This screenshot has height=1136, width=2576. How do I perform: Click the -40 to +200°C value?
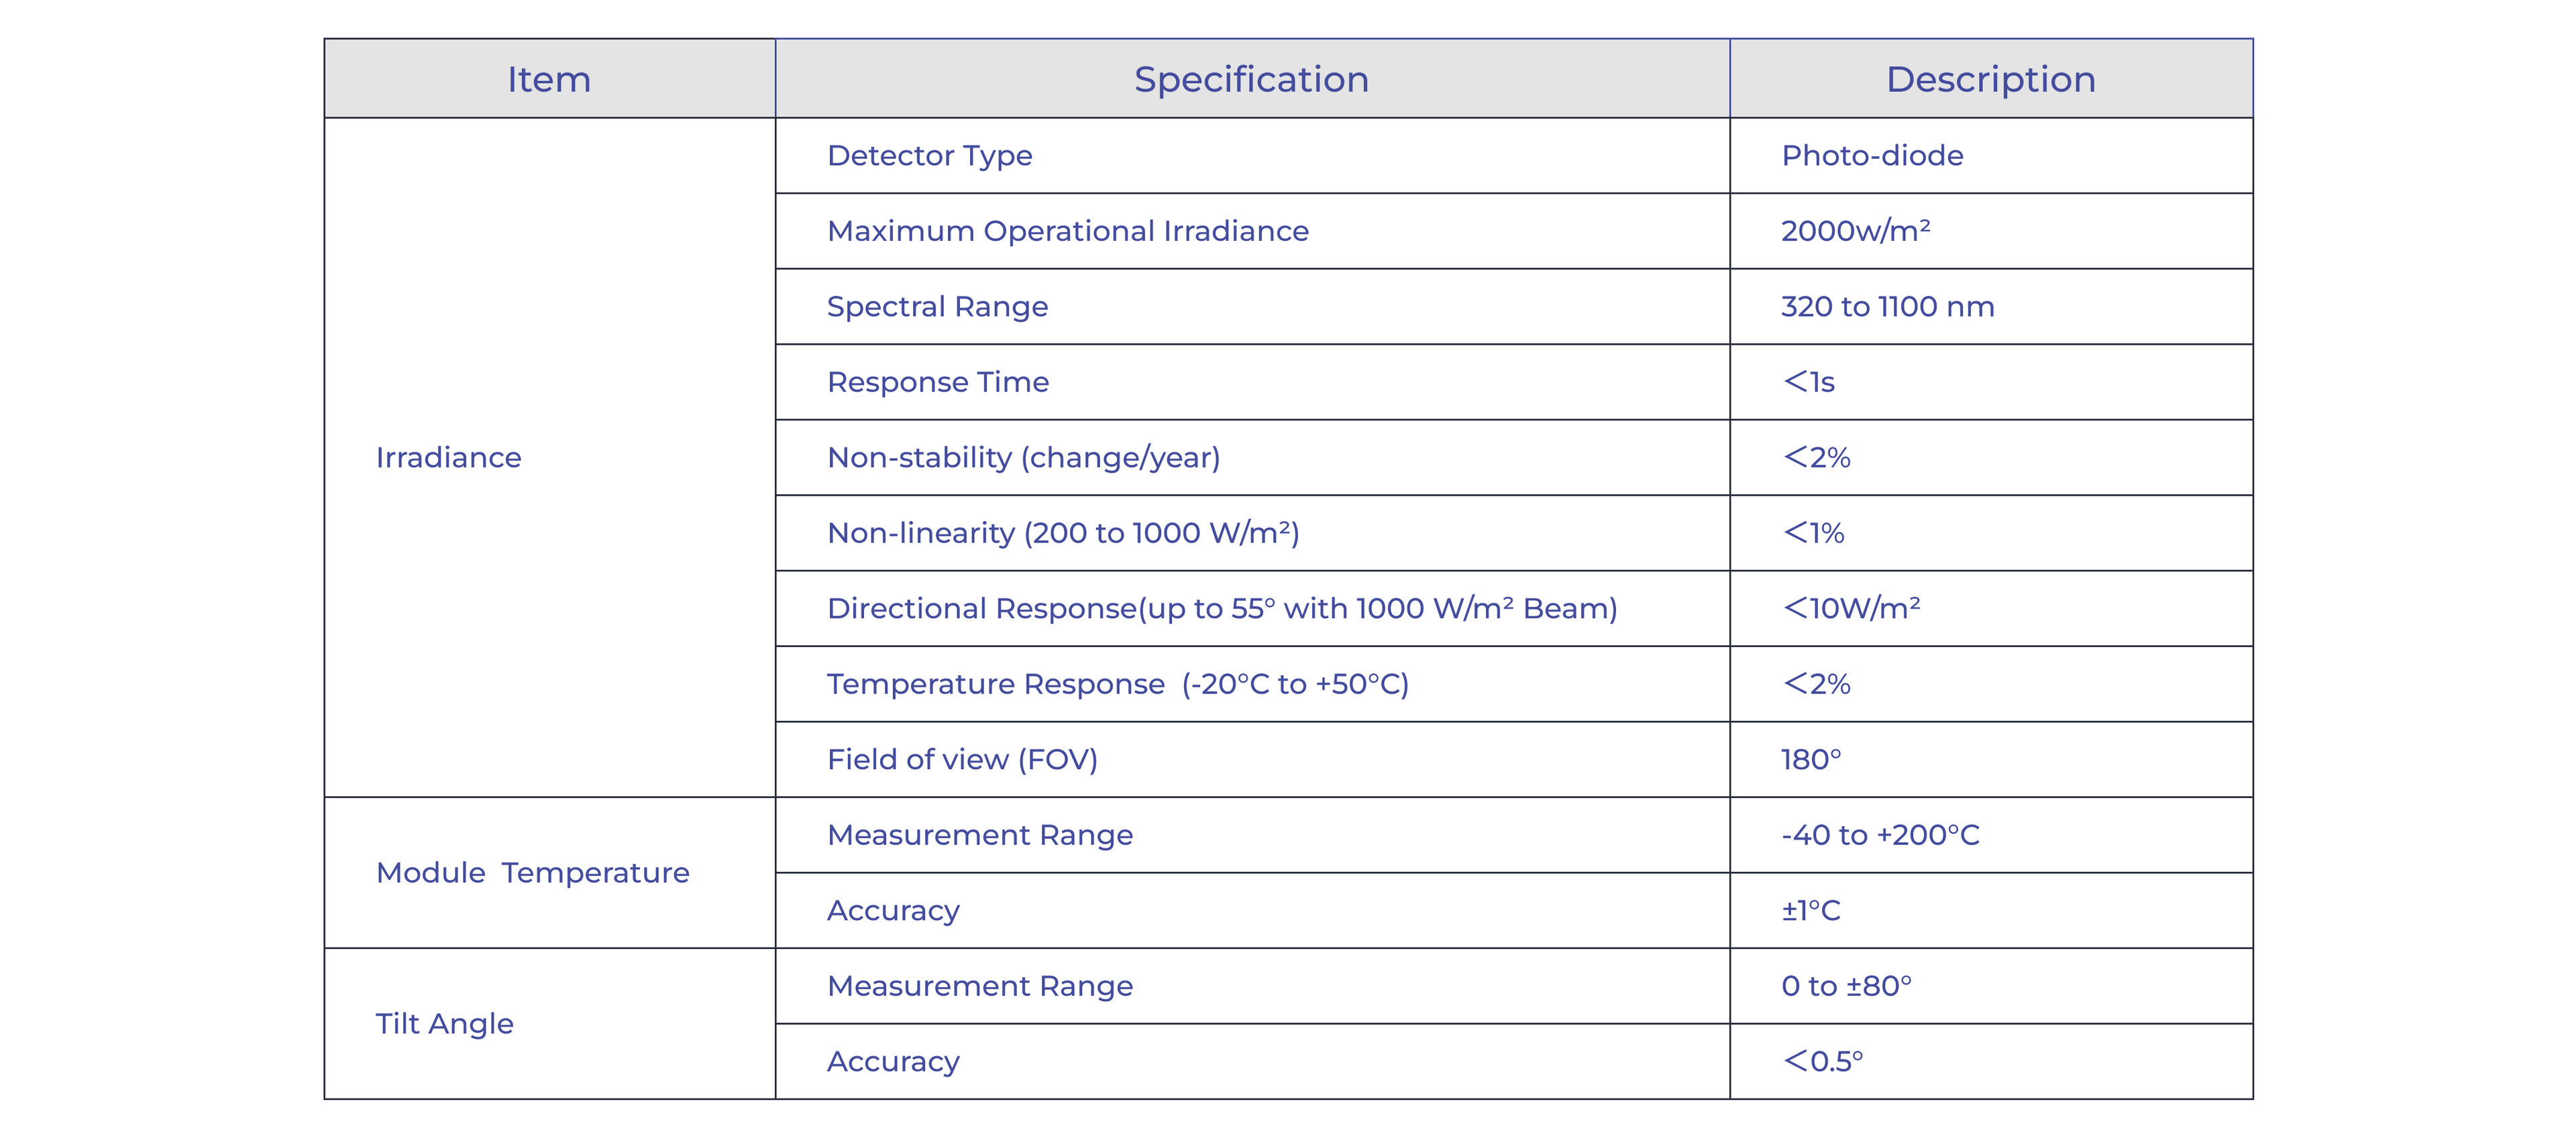click(x=1880, y=835)
